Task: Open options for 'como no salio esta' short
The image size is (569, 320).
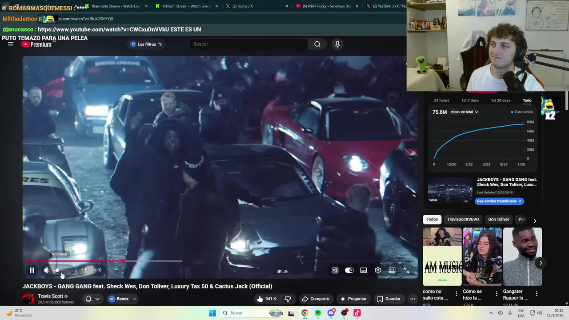Action: click(456, 294)
